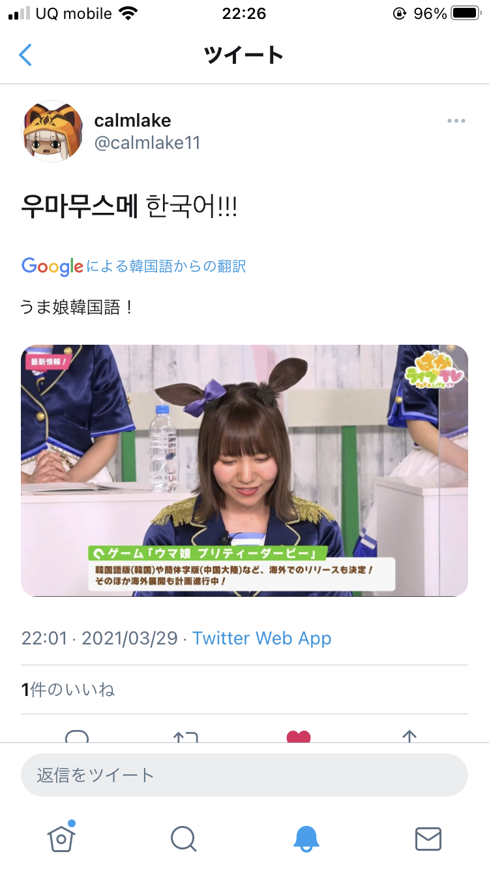
Task: Unlike the tweet with the red heart
Action: pyautogui.click(x=299, y=736)
